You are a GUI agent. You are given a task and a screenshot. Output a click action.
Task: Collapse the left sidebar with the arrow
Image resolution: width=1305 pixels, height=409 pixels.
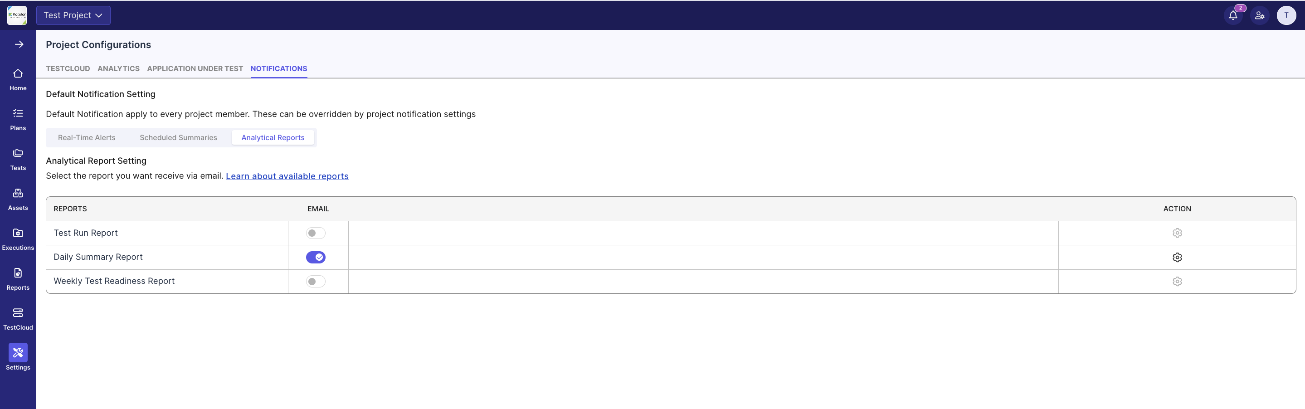coord(19,44)
